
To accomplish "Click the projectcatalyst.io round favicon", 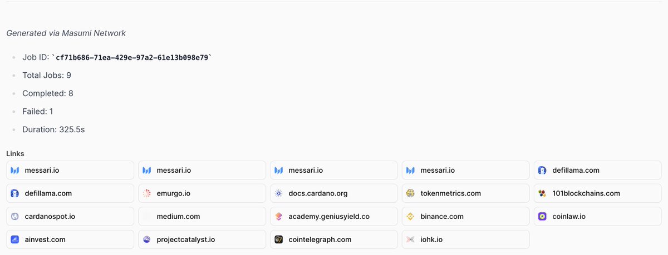I will click(x=147, y=239).
